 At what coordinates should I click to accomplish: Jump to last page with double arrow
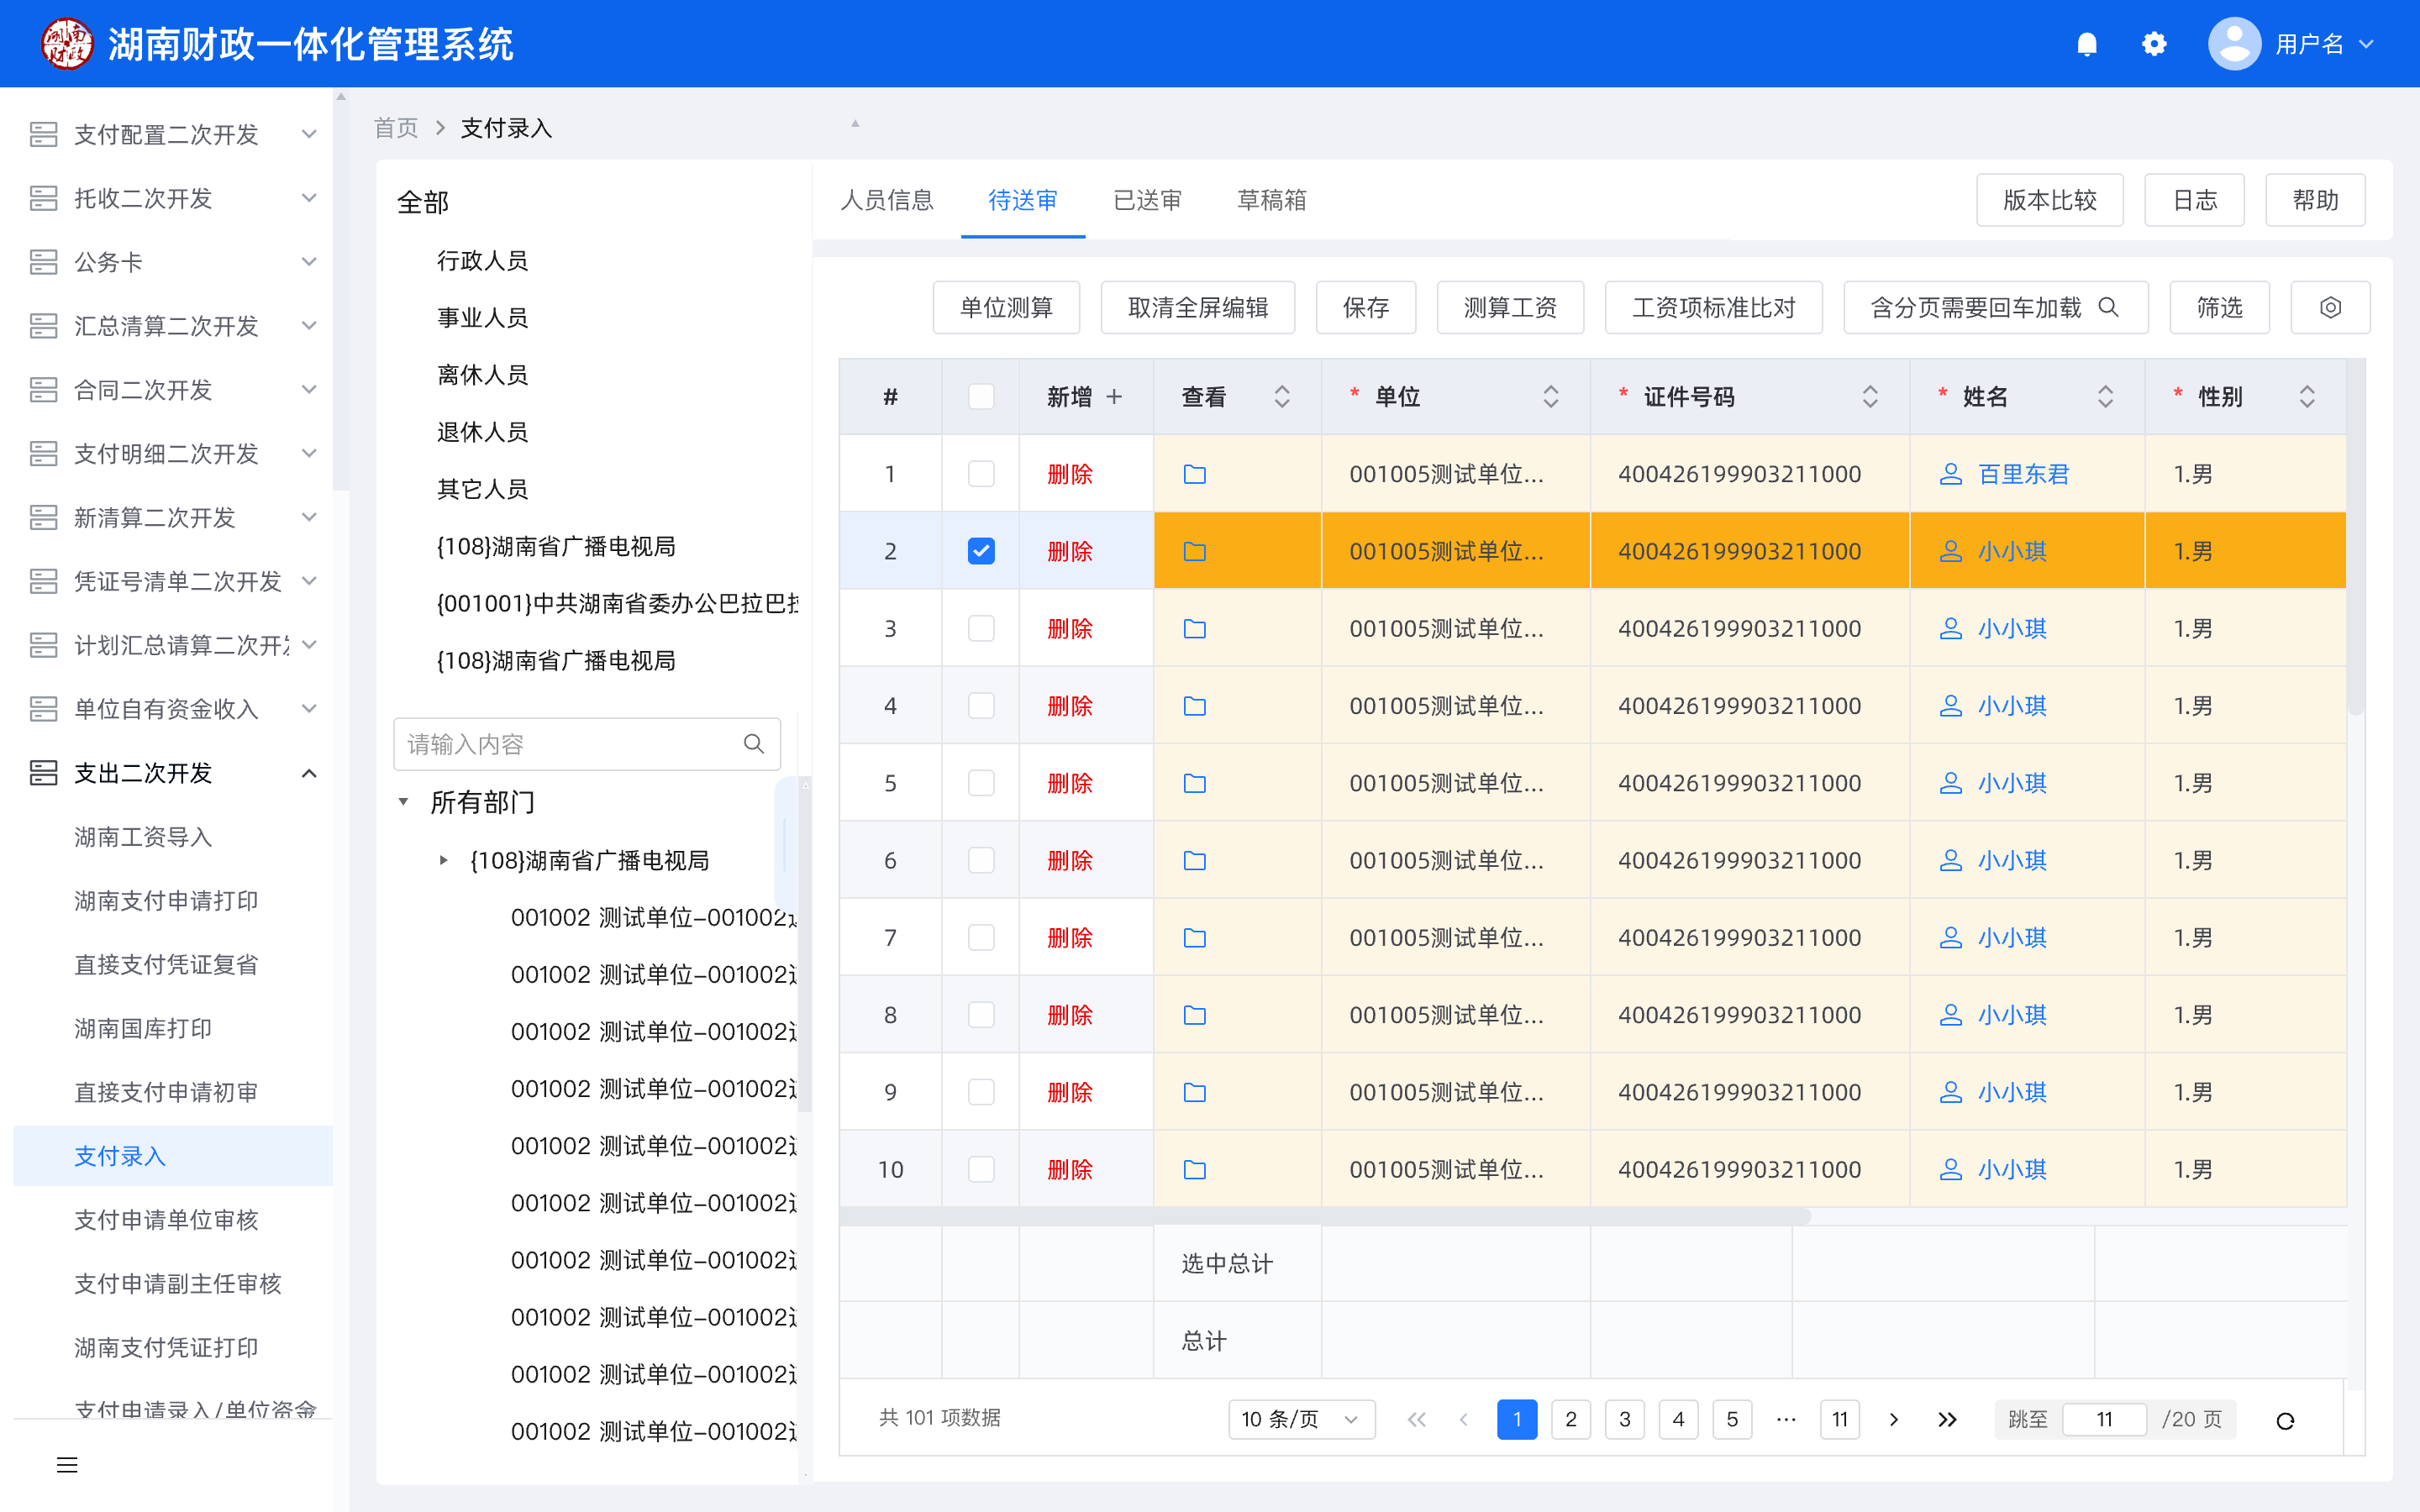tap(1946, 1419)
